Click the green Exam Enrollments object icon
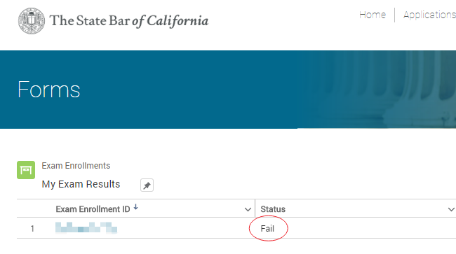The image size is (456, 254). (26, 170)
